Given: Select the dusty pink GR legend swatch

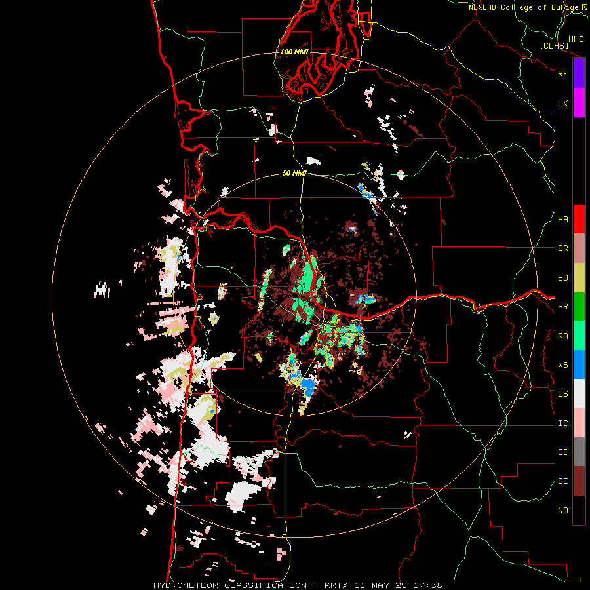Looking at the screenshot, I should click(579, 248).
